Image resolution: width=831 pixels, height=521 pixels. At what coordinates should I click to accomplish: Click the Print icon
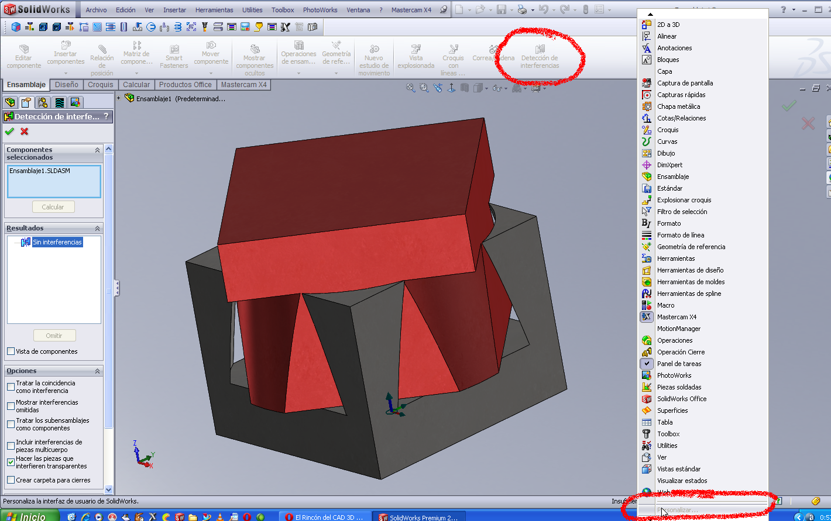523,9
